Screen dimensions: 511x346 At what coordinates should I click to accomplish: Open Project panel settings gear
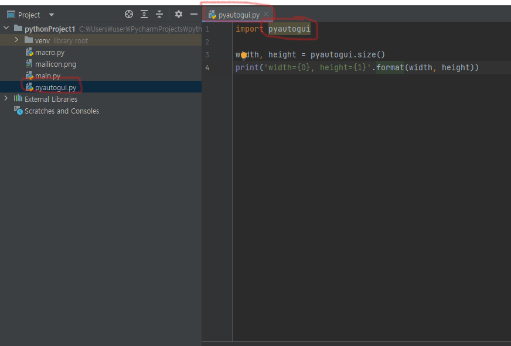(x=179, y=14)
